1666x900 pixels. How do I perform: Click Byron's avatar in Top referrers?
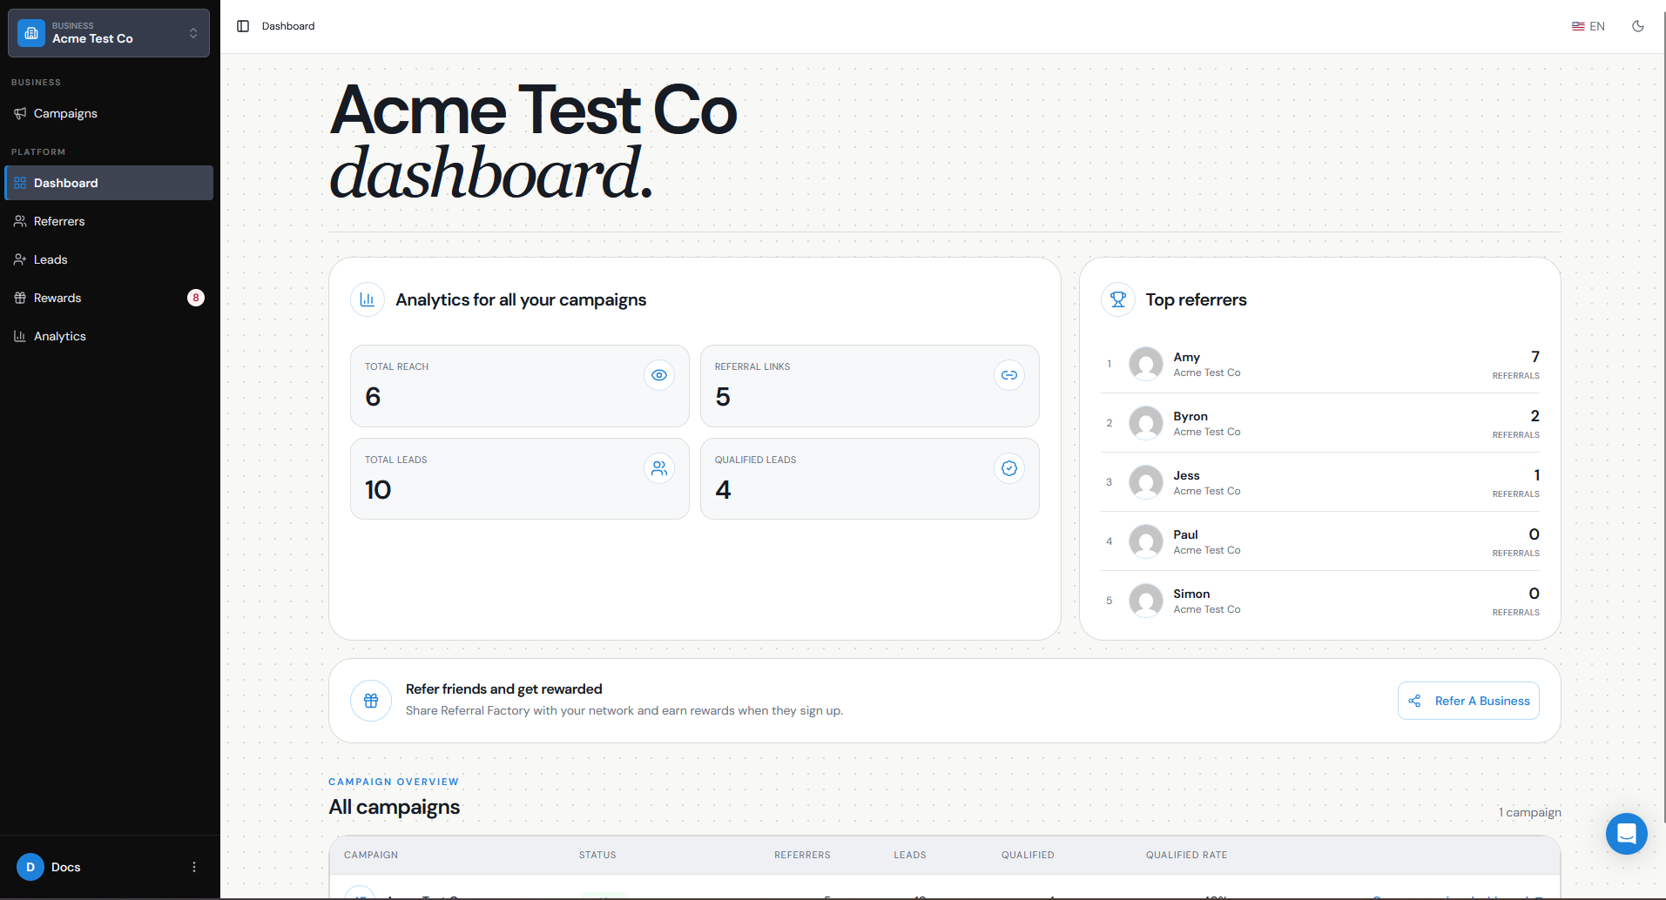click(x=1146, y=423)
